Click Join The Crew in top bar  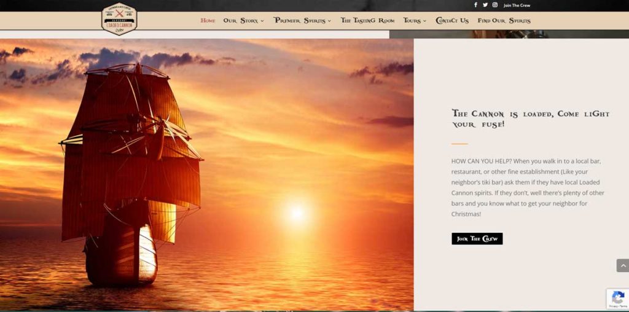click(517, 5)
